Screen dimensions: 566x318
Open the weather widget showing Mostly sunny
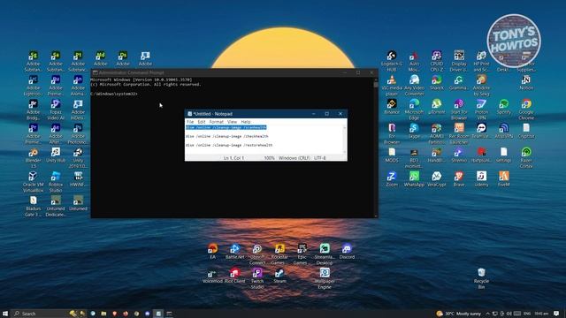[458, 314]
